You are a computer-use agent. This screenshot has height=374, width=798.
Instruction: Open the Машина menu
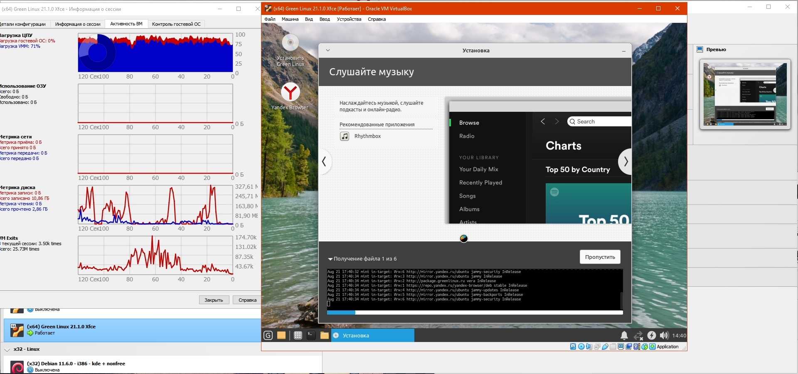pyautogui.click(x=290, y=19)
